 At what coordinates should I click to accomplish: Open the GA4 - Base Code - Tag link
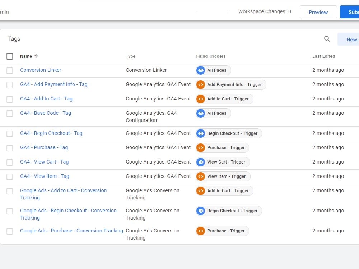[46, 113]
